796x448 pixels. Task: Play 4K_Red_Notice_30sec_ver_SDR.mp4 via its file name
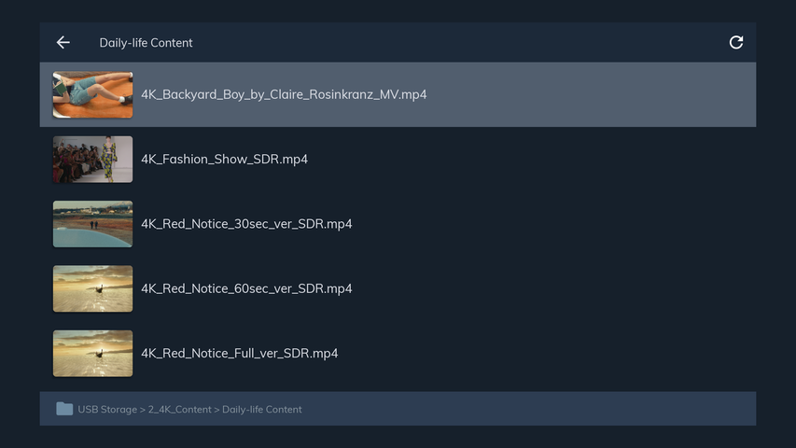(246, 224)
